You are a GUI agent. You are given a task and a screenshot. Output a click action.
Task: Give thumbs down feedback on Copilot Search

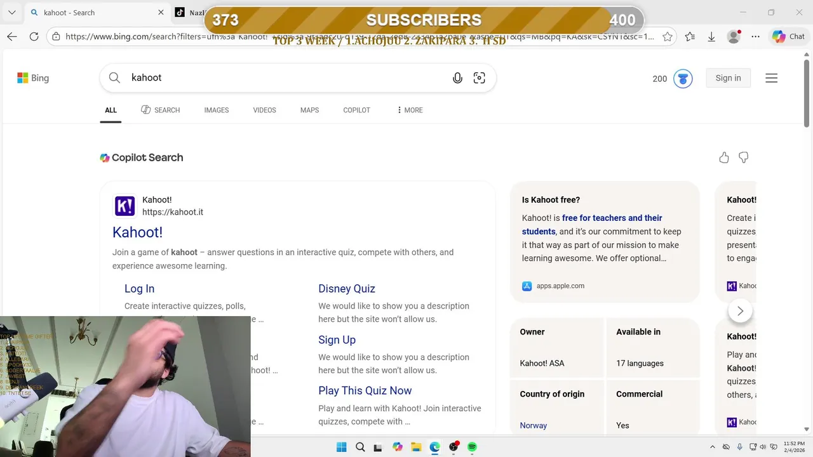(x=743, y=157)
